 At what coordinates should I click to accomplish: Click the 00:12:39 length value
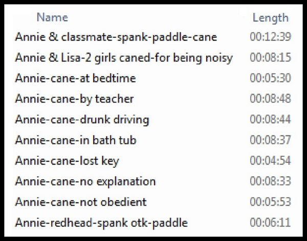click(270, 37)
